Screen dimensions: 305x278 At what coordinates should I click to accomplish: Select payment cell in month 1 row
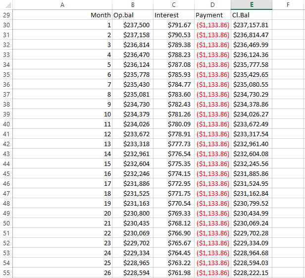pyautogui.click(x=212, y=25)
